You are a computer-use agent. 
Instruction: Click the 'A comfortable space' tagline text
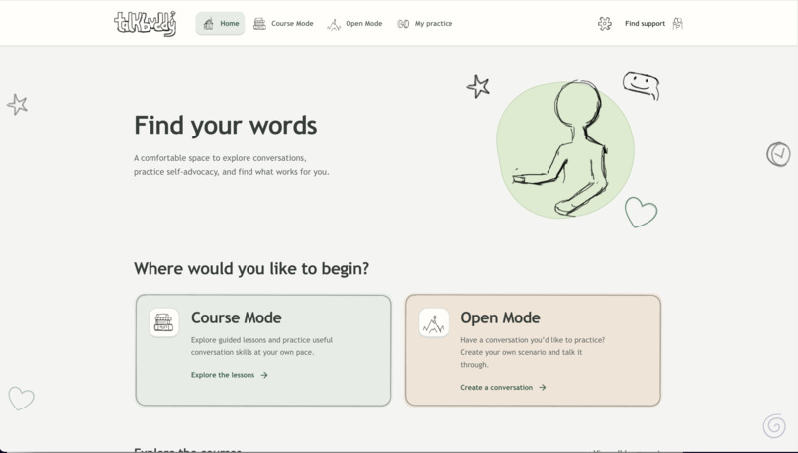tap(232, 165)
